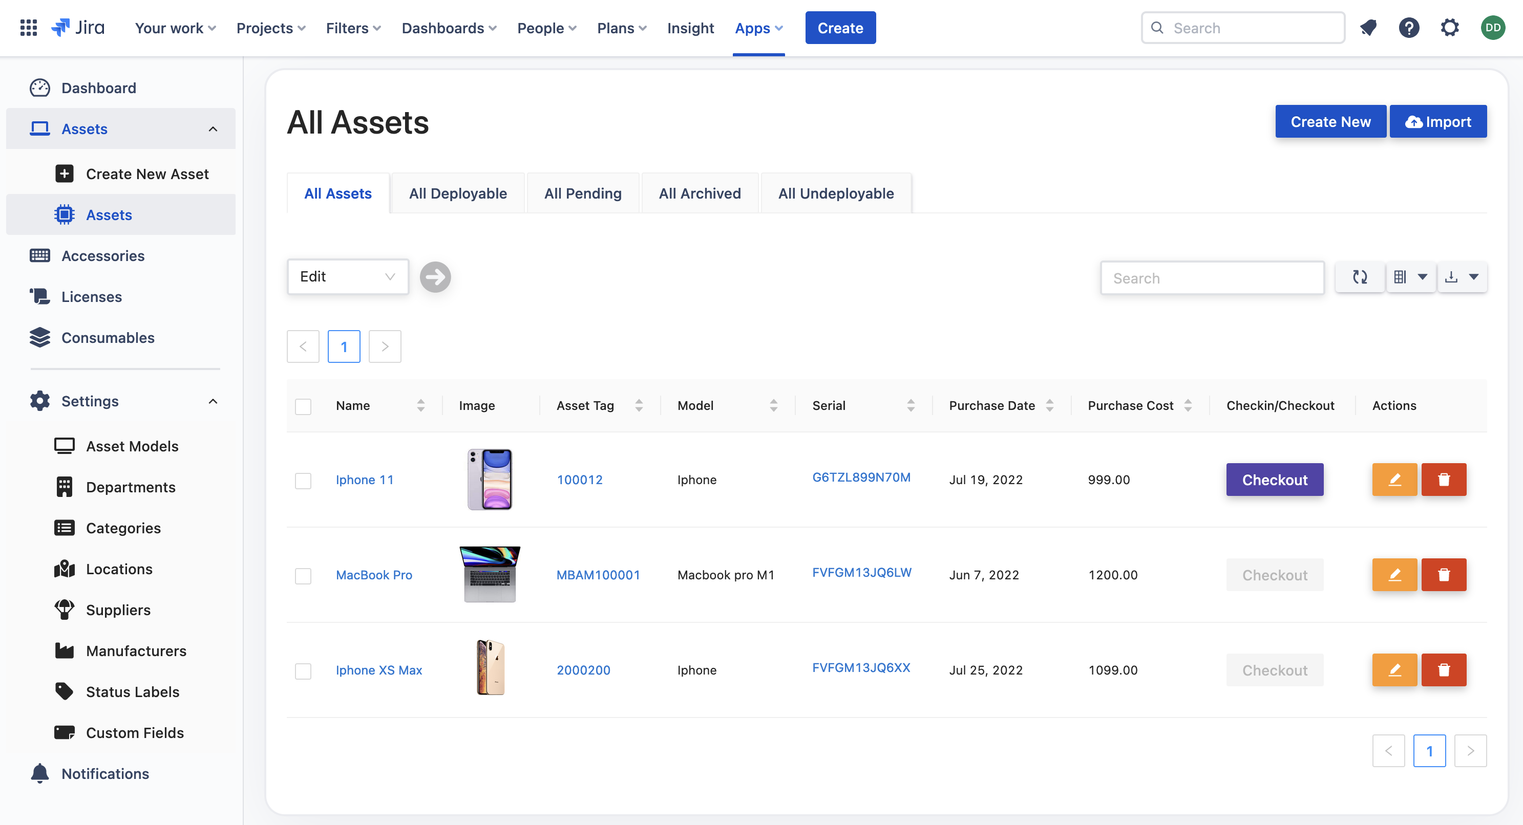1523x825 pixels.
Task: Open the Dashboards menu
Action: click(449, 28)
